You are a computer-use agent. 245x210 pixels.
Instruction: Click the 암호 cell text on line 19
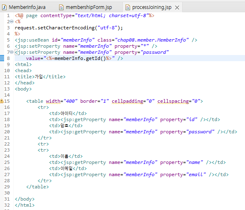coord(64,126)
